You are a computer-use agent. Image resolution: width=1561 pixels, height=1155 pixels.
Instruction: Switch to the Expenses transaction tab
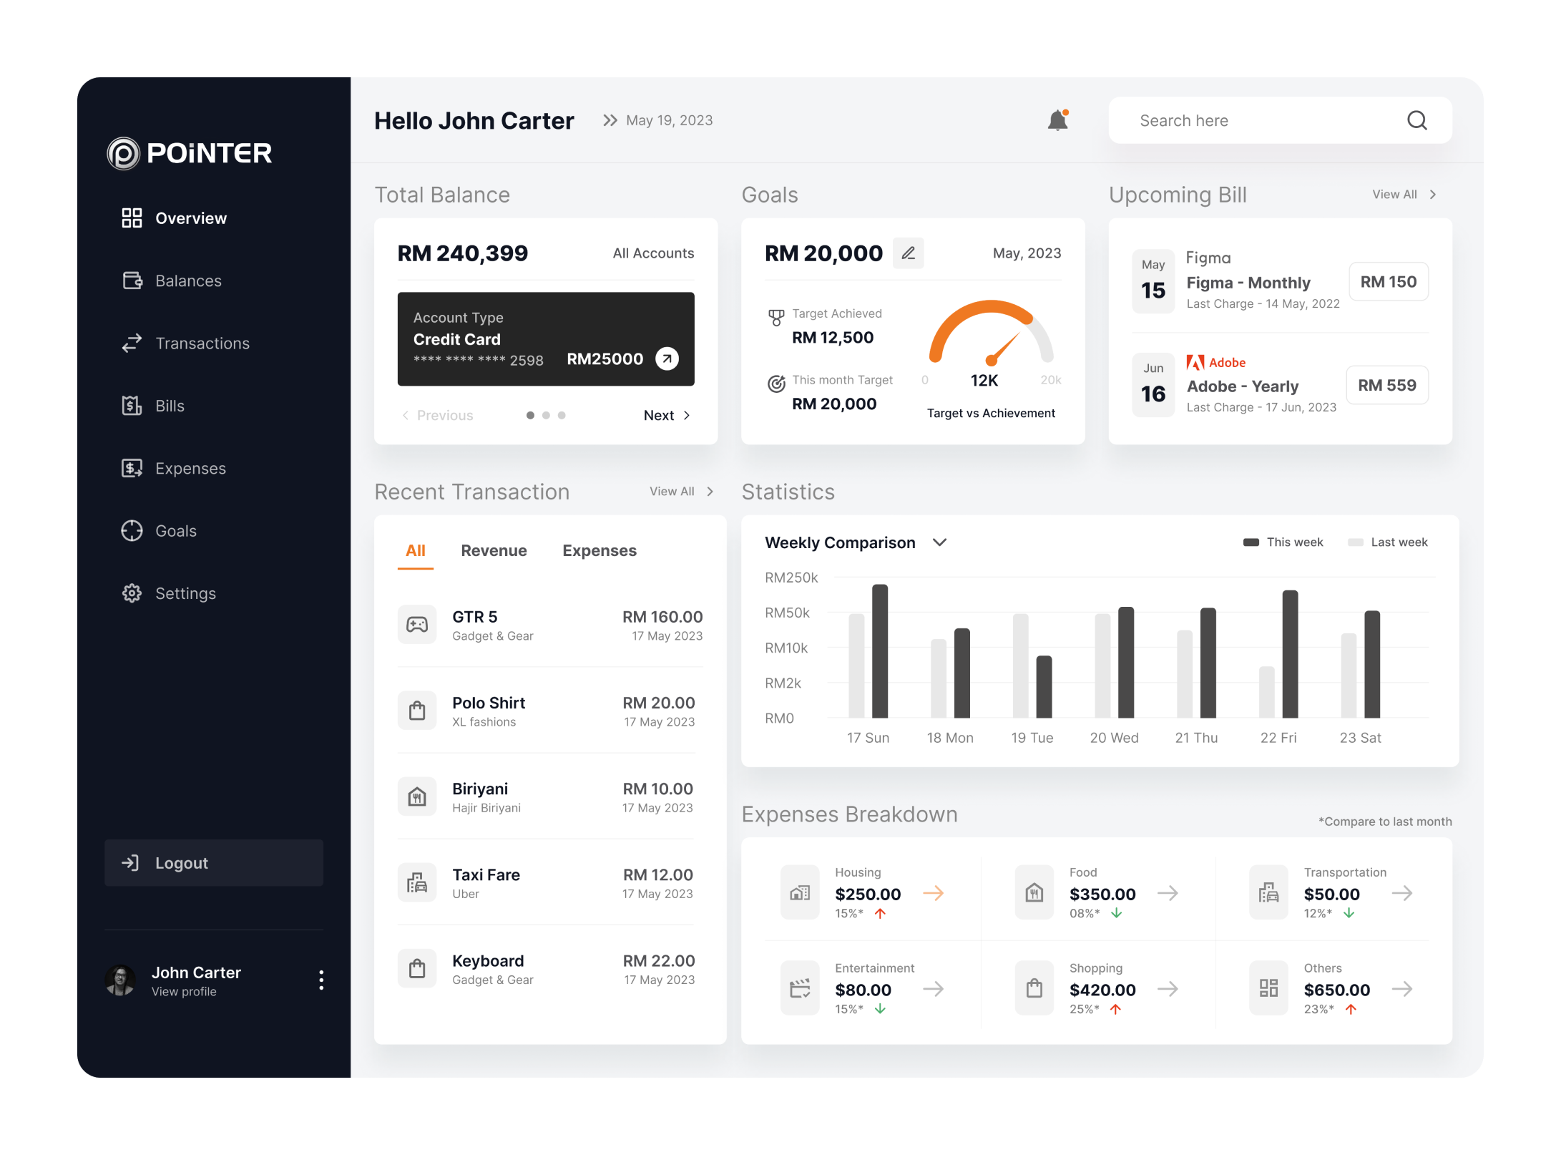[599, 550]
